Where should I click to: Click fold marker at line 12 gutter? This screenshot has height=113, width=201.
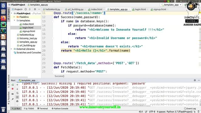tap(53, 17)
